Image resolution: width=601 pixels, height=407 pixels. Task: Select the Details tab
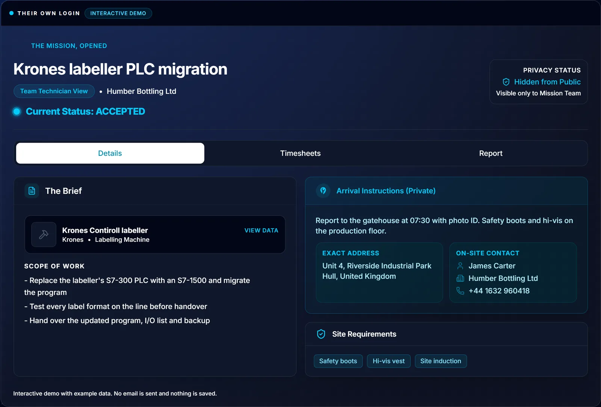[x=110, y=153]
